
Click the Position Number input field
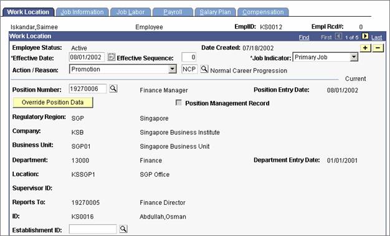pyautogui.click(x=88, y=89)
